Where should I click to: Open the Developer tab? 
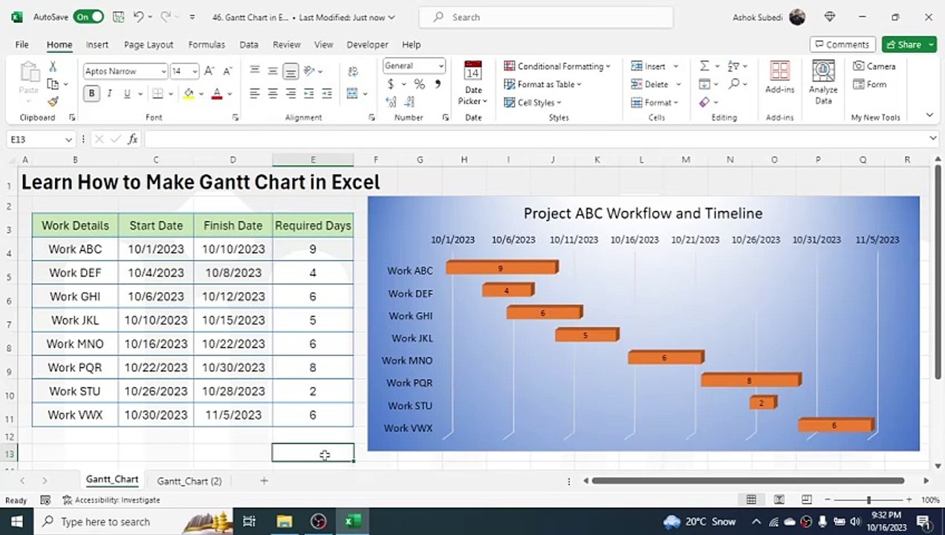click(x=367, y=45)
